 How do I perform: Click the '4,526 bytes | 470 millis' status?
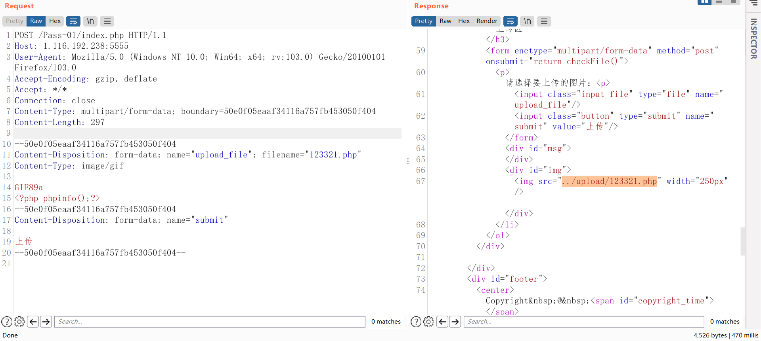pyautogui.click(x=726, y=335)
